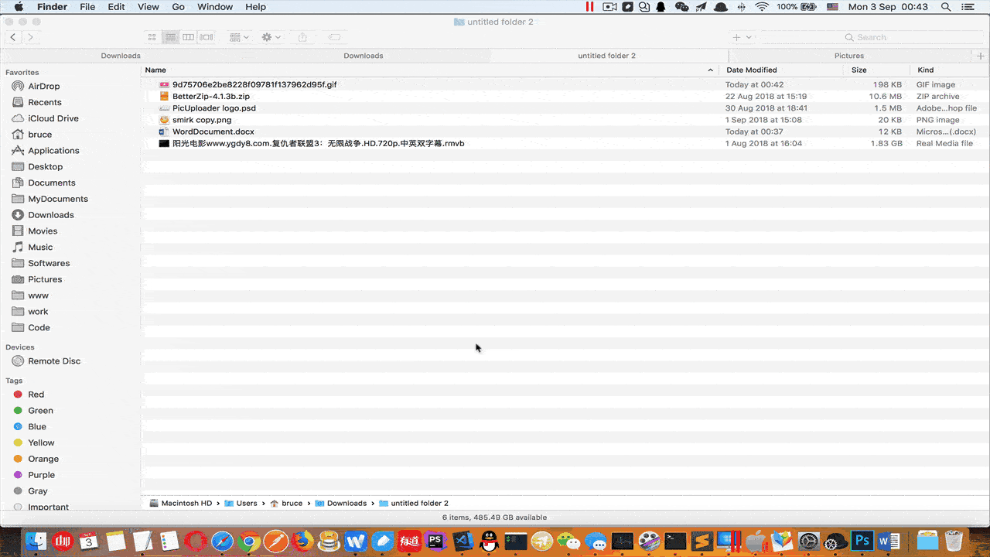This screenshot has height=557, width=990.
Task: Open Applications in the sidebar
Action: (53, 151)
